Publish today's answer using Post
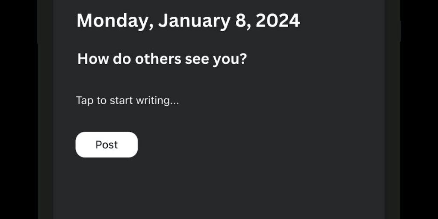Image resolution: width=438 pixels, height=219 pixels. coord(107,145)
